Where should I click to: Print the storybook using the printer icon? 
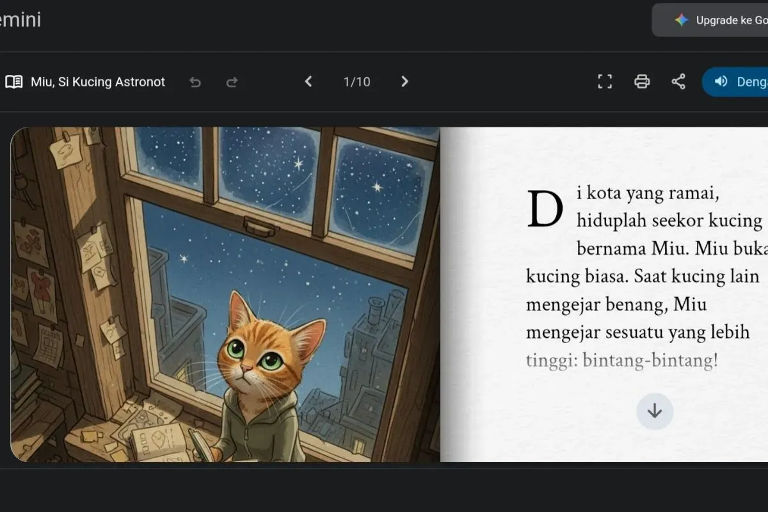[x=642, y=81]
